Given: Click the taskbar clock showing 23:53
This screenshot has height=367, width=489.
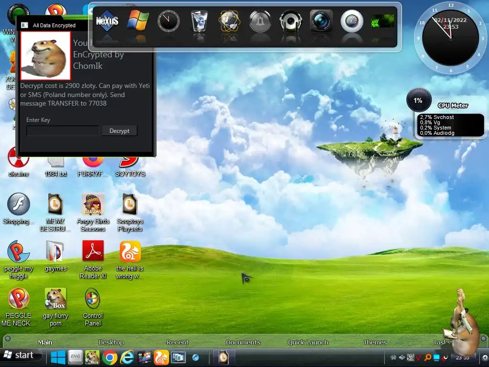Looking at the screenshot, I should point(462,357).
